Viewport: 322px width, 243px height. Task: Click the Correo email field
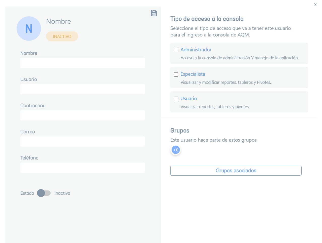point(83,142)
